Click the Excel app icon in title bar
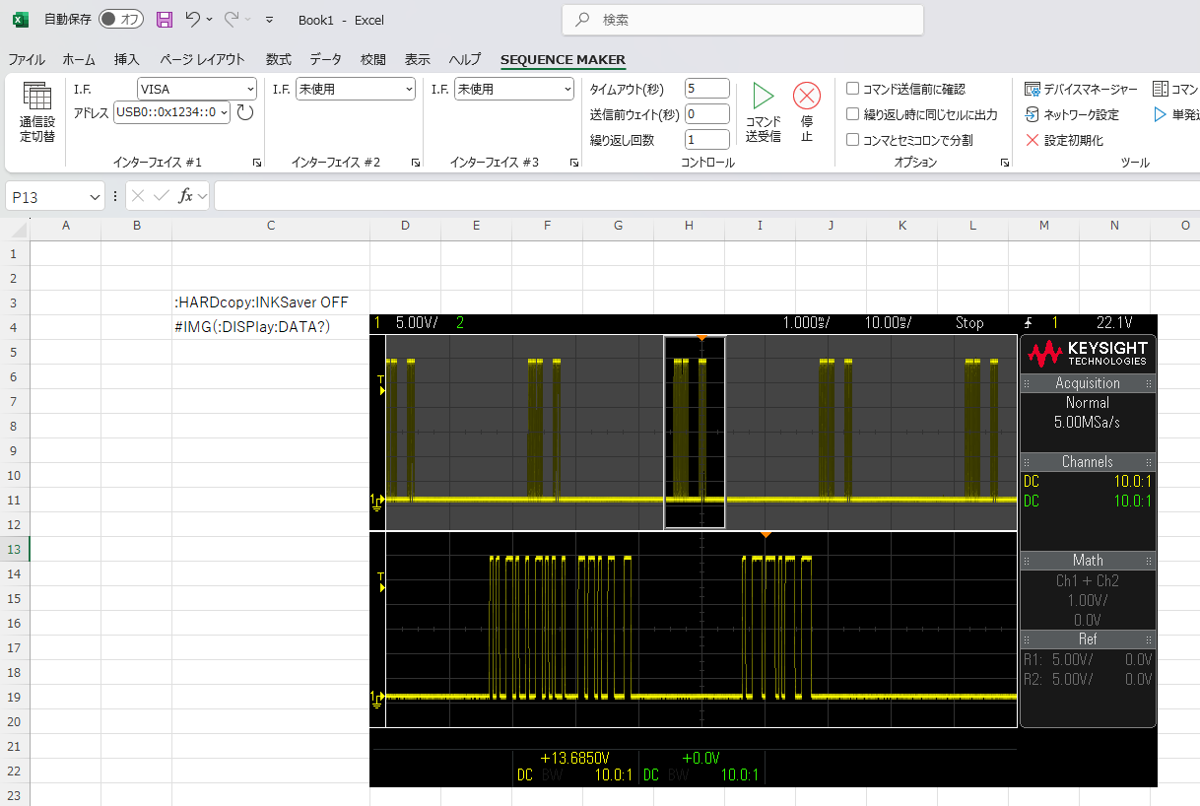The image size is (1200, 806). coord(20,19)
